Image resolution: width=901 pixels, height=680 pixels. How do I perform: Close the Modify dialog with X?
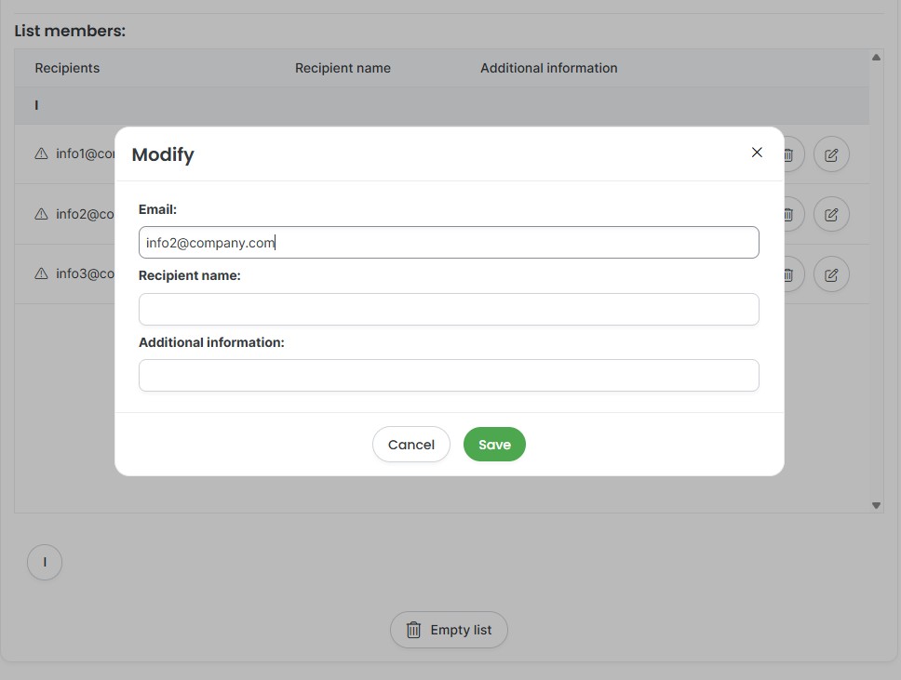[x=757, y=153]
